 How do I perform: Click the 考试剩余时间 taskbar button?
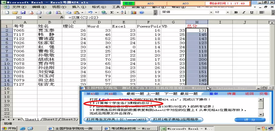[130, 129]
